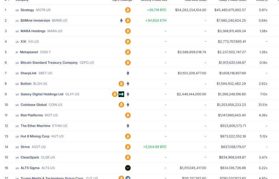This screenshot has width=279, height=179.
Task: Click the Bitcoin icon for MARA Holdings
Action: tap(128, 31)
